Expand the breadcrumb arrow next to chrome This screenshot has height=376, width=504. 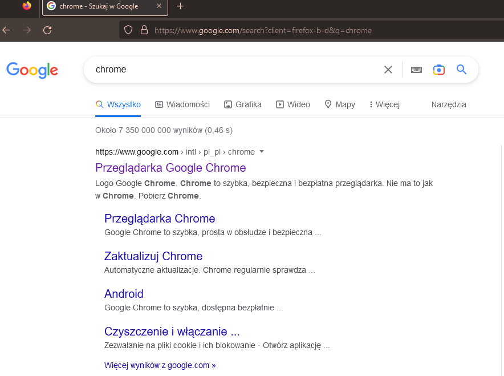(262, 152)
